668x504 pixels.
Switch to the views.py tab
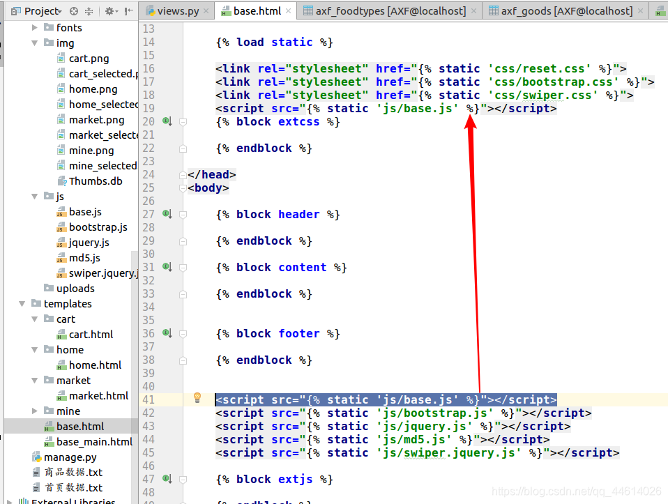[178, 11]
